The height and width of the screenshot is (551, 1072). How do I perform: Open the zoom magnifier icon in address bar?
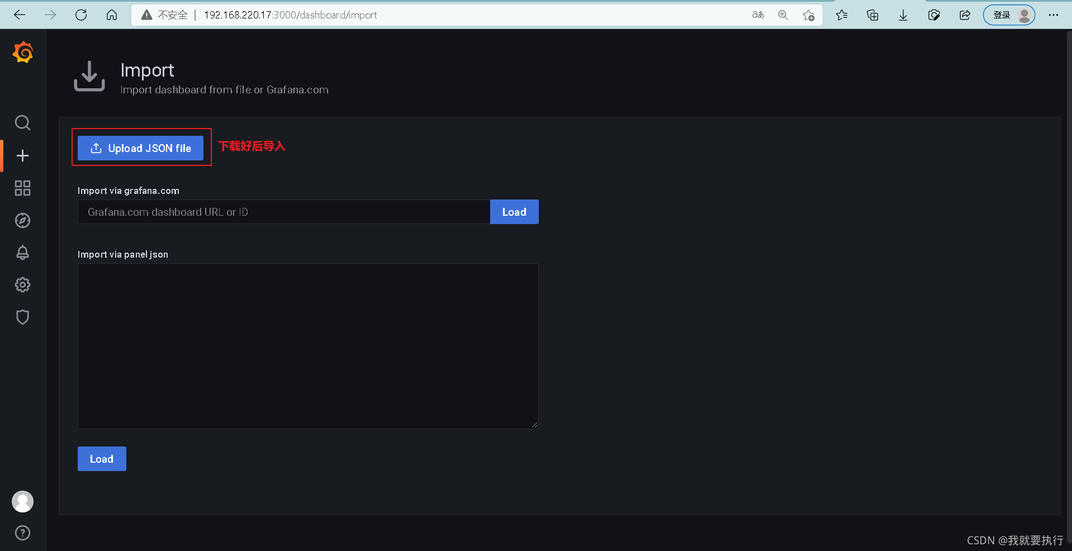coord(783,15)
